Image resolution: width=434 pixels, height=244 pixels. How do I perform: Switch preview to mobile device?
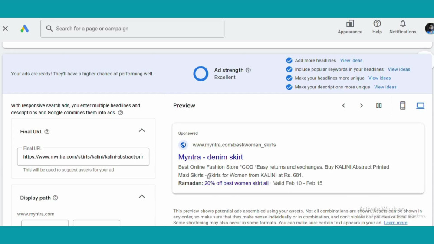403,106
